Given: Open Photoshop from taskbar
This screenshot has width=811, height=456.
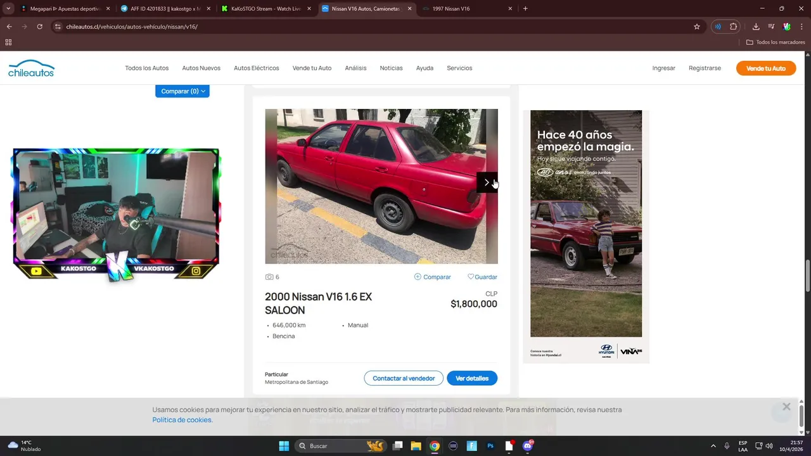Looking at the screenshot, I should point(490,446).
